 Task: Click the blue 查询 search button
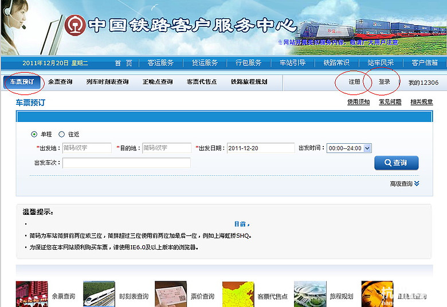[396, 163]
